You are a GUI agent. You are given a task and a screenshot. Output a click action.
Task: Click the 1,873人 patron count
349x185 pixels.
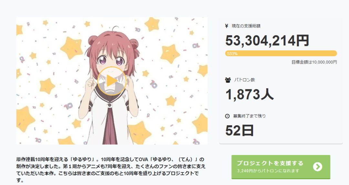(x=249, y=94)
